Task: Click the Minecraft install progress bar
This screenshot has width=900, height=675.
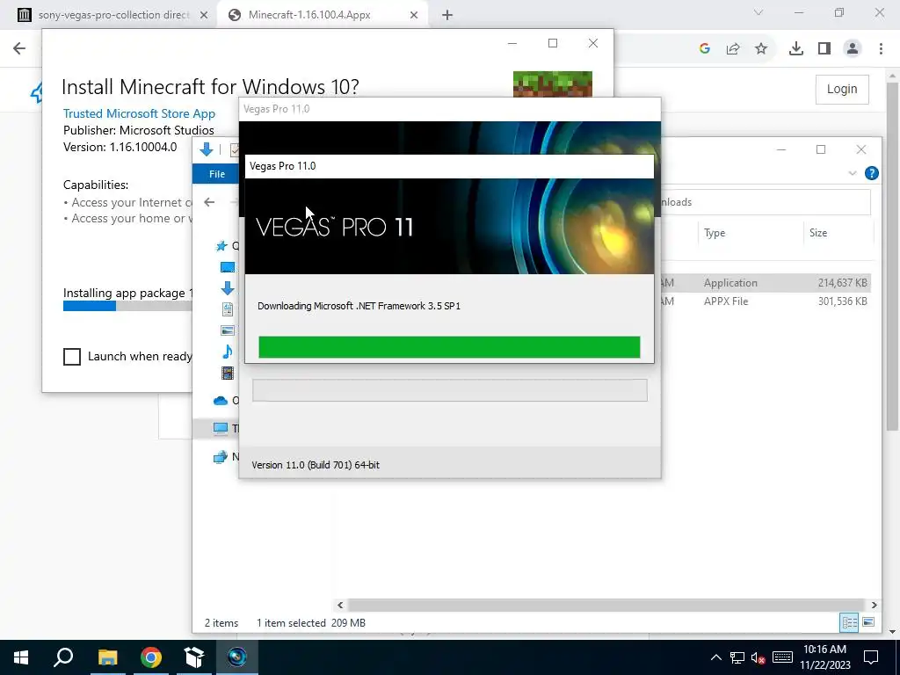Action: [127, 307]
